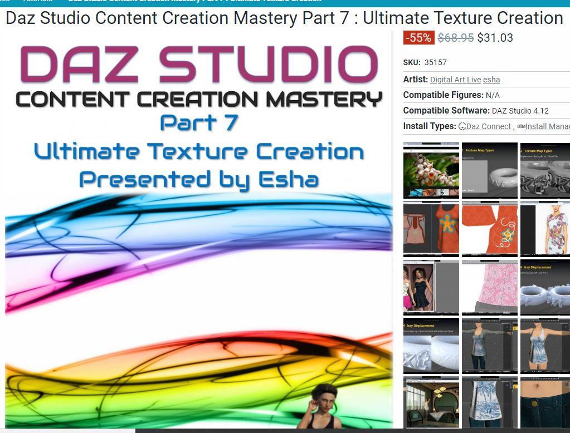Click the SKU number 35157
This screenshot has height=433, width=570.
[436, 62]
